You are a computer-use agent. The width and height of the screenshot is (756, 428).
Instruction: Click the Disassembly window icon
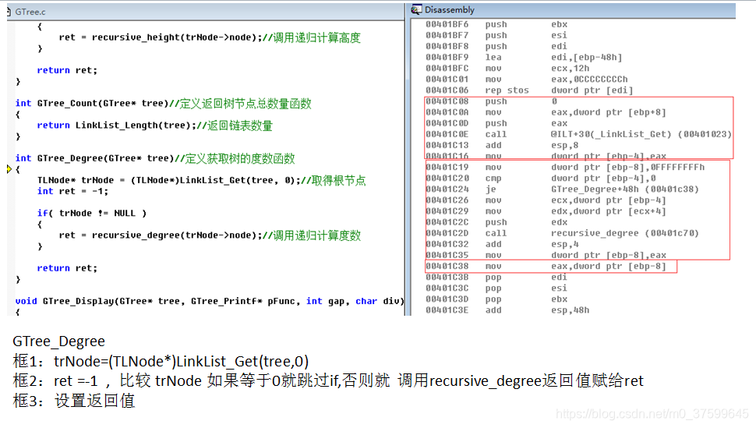coord(416,9)
